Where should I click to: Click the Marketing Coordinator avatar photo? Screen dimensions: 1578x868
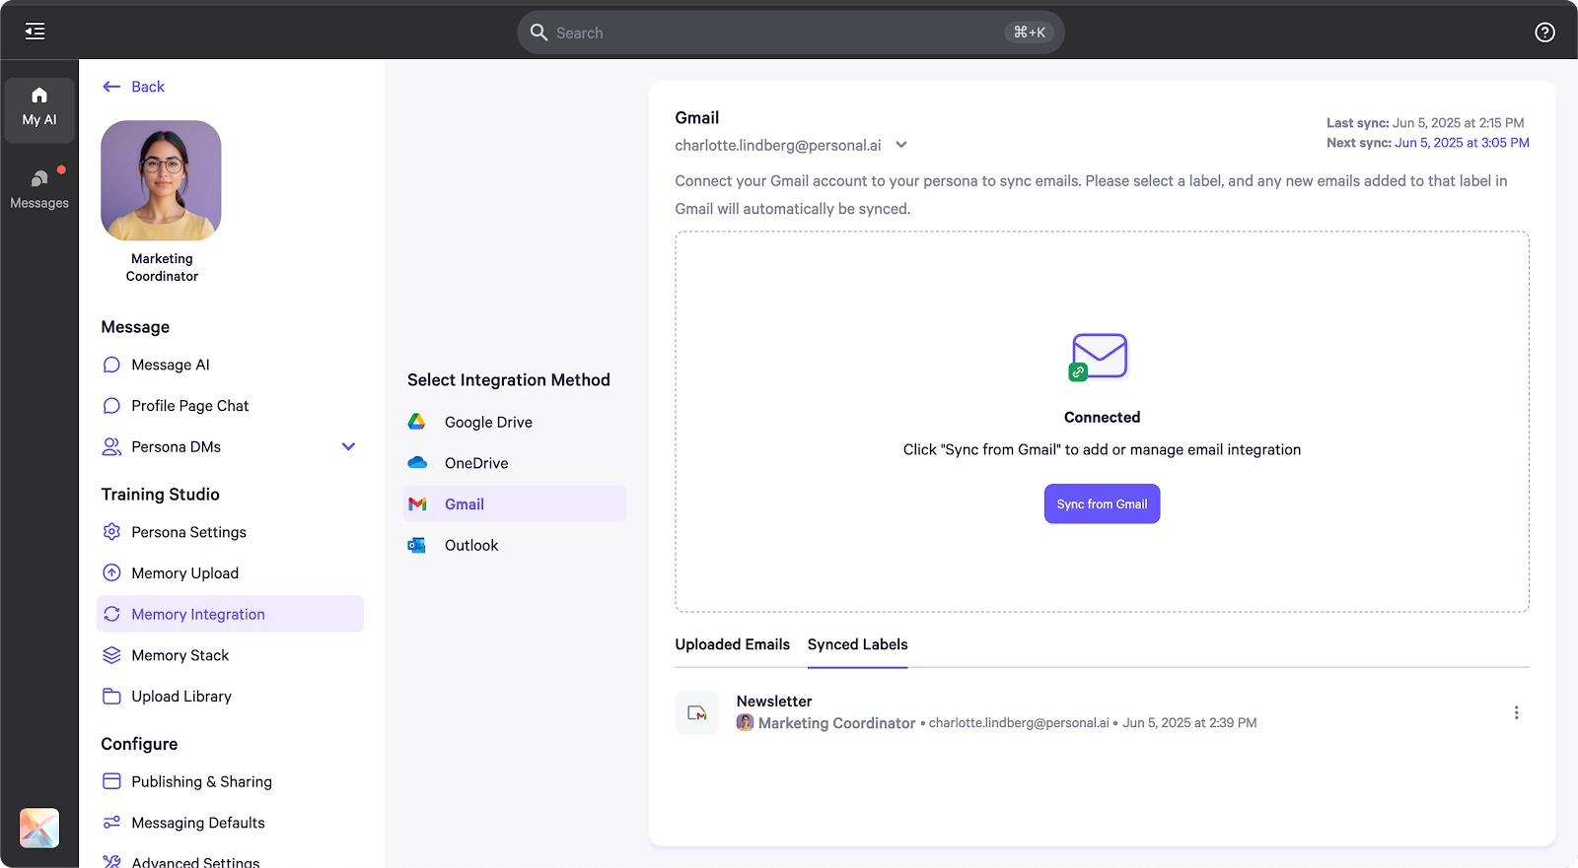[161, 180]
